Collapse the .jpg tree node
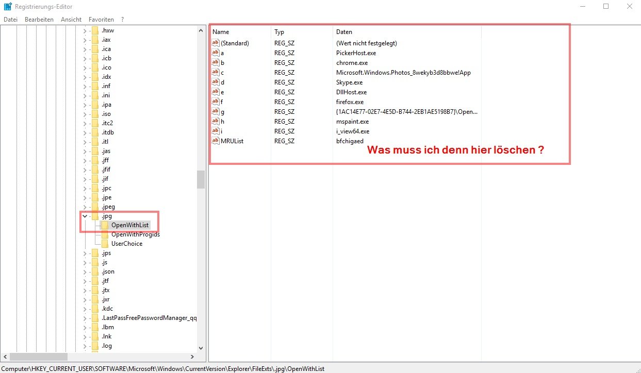 click(x=85, y=216)
